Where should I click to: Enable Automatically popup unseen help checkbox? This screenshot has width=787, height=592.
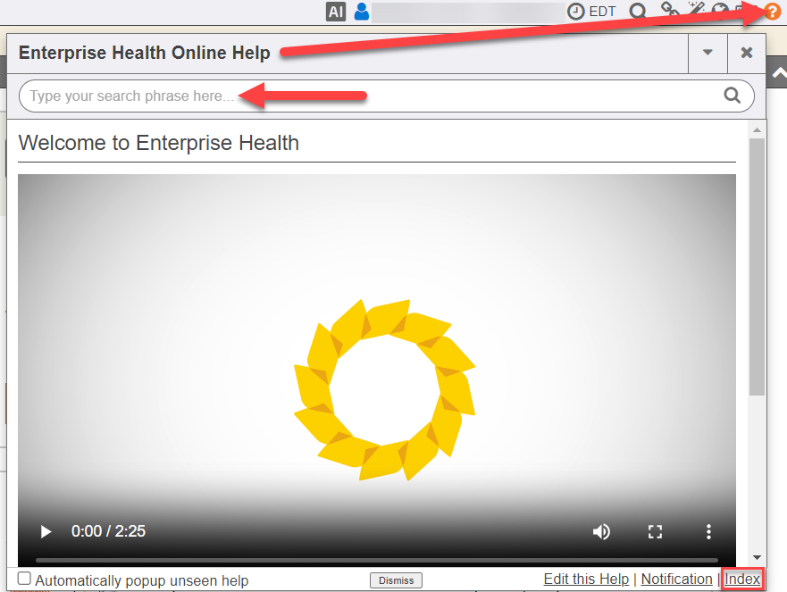click(x=25, y=579)
